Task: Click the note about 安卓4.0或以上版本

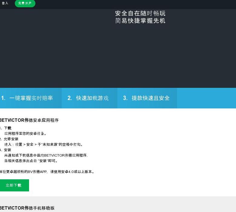Action: click(47, 172)
